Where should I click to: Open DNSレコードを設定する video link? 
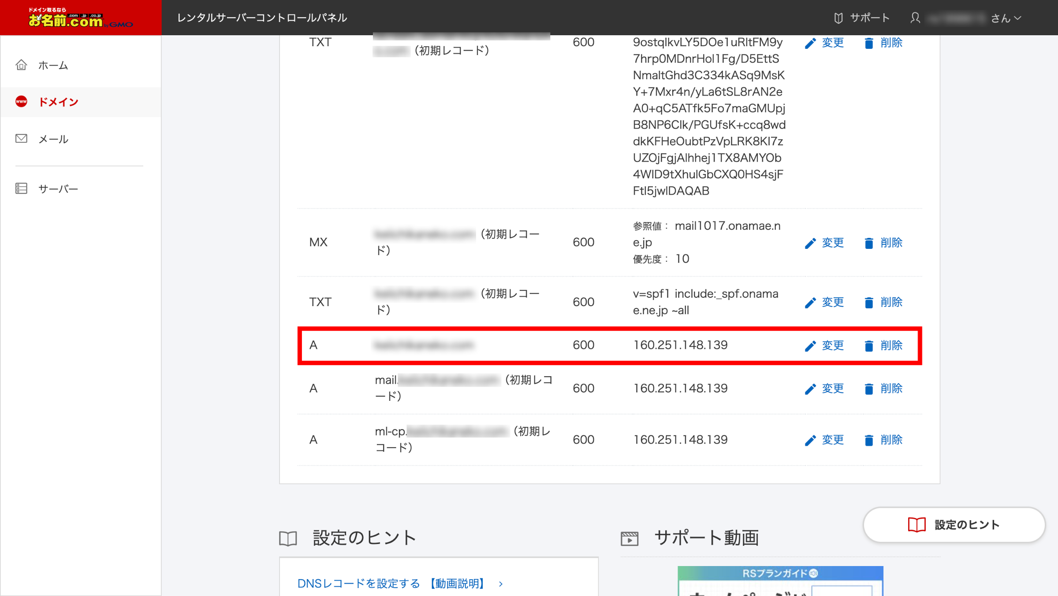pyautogui.click(x=392, y=583)
